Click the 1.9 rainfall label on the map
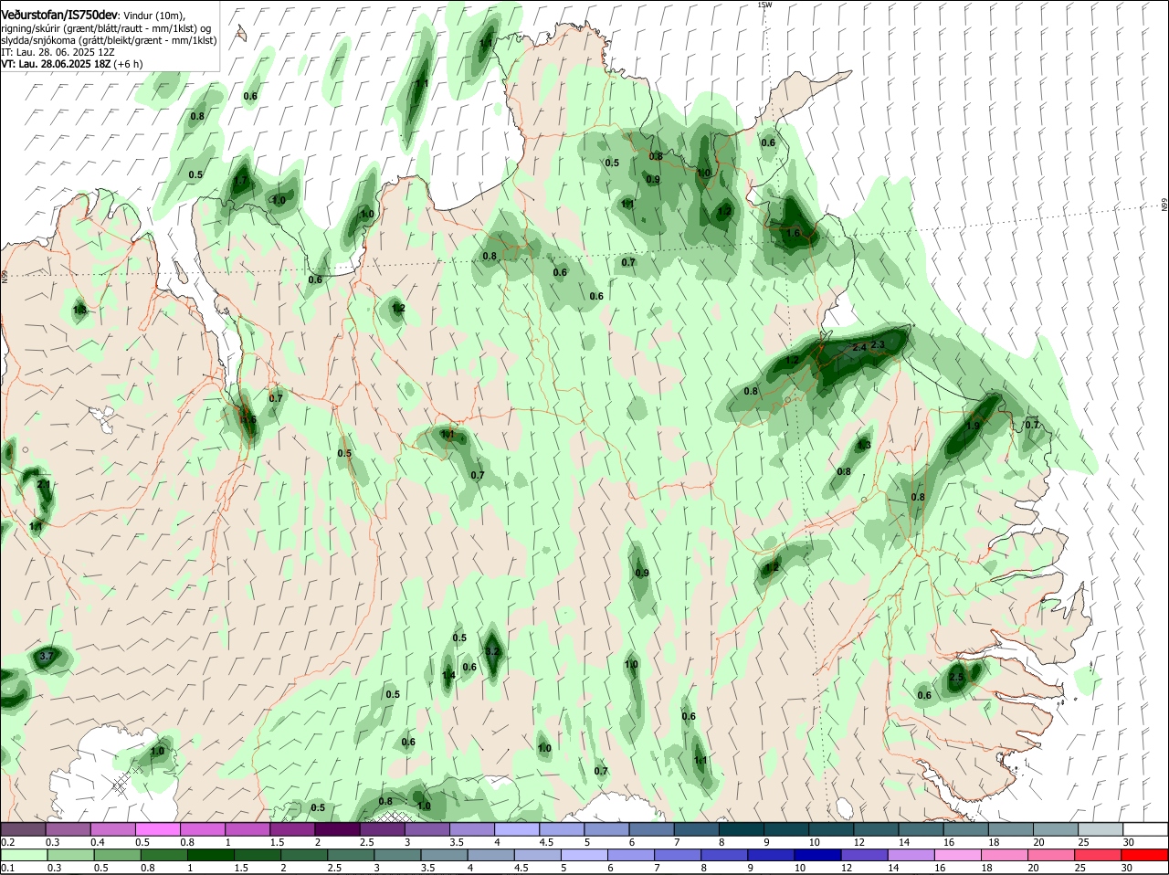Screen dimensions: 1169x875 tap(973, 426)
